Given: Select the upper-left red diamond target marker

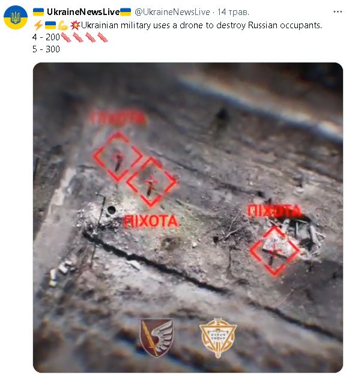Looking at the screenshot, I should point(118,156).
